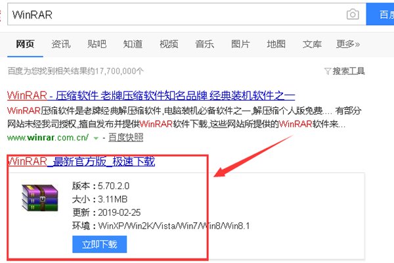This screenshot has height=263, width=394.
Task: Click the search input containing WinRAR
Action: [186, 14]
